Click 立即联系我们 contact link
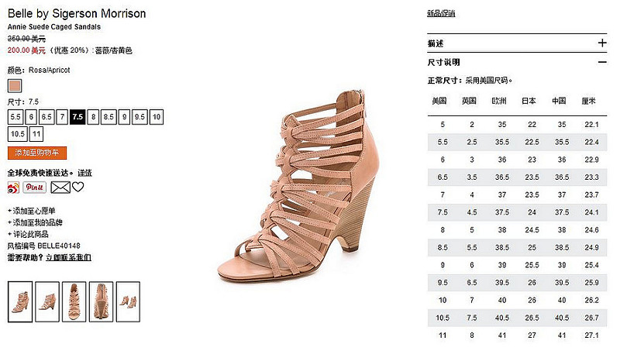 pos(68,258)
